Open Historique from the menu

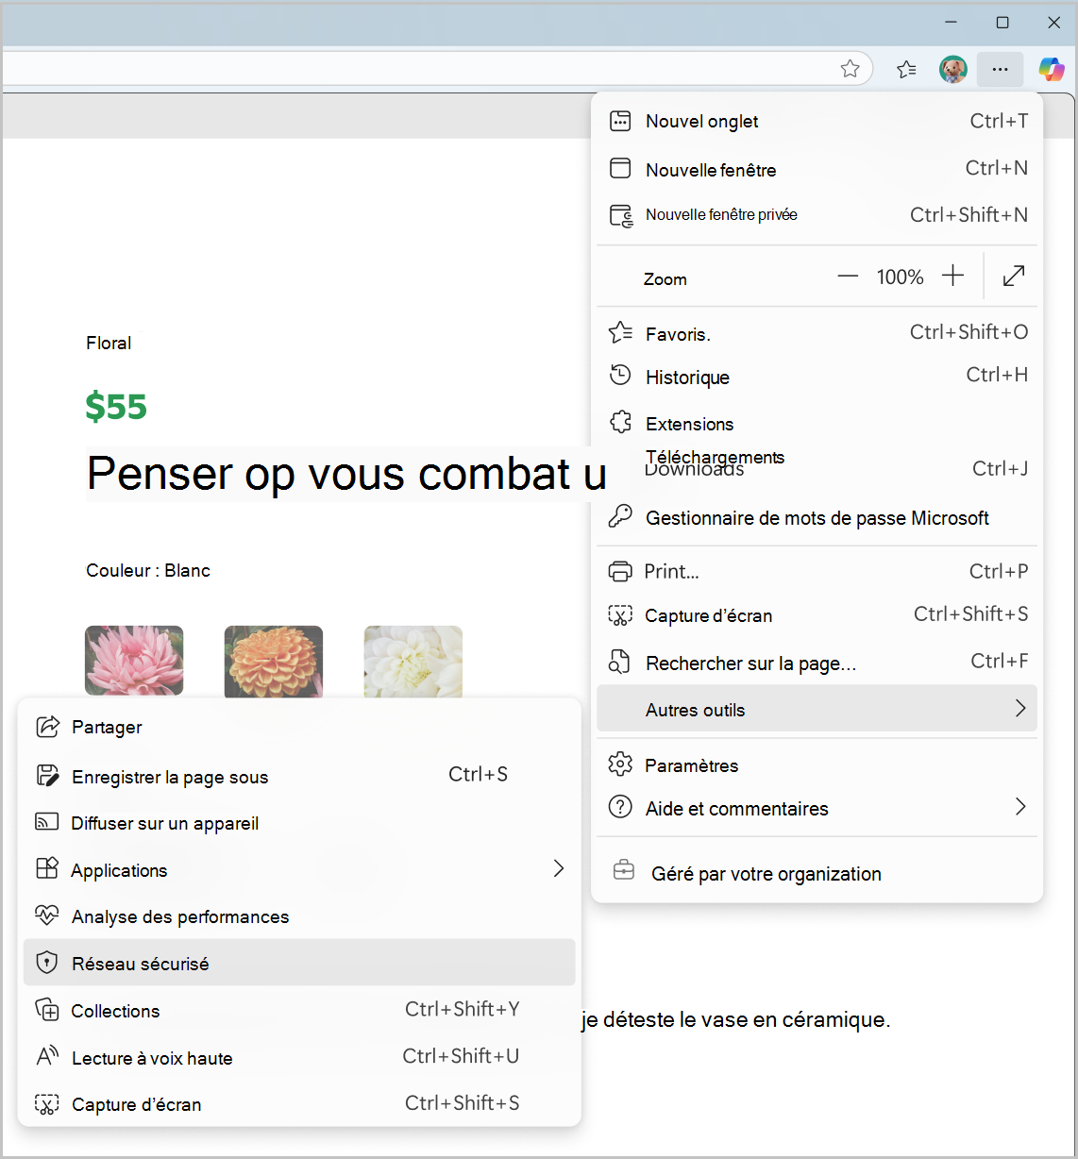(817, 377)
